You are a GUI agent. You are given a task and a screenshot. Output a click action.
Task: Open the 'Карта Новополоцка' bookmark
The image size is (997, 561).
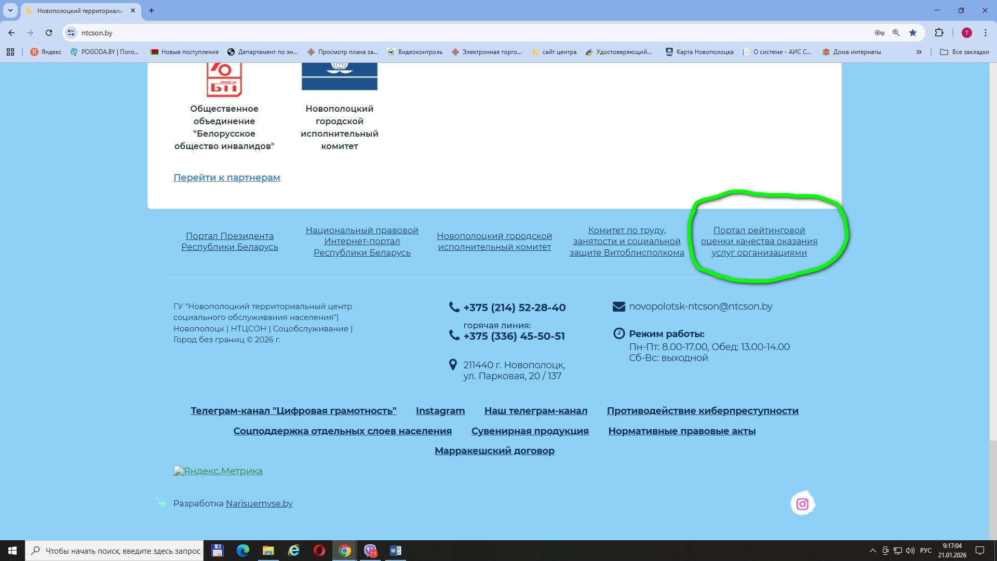pyautogui.click(x=699, y=52)
